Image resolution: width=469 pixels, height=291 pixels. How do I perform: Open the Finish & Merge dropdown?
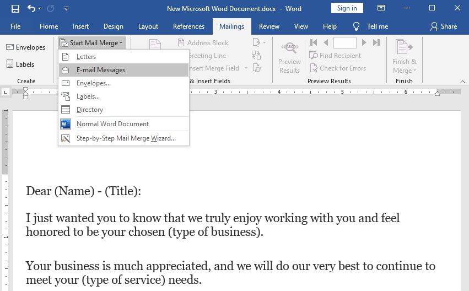pyautogui.click(x=404, y=57)
